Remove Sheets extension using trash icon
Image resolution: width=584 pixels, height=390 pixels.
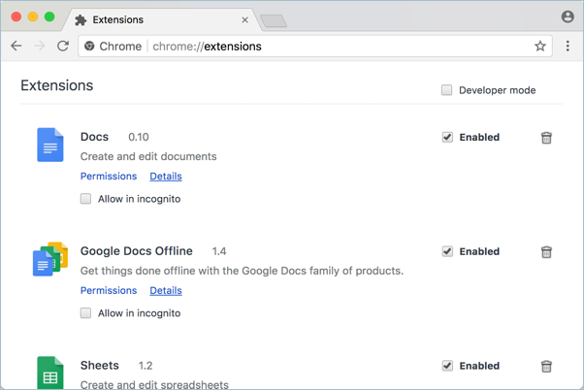tap(546, 366)
